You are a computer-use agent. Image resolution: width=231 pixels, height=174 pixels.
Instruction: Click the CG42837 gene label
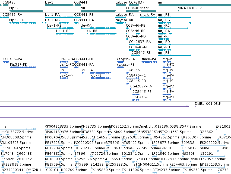[x=137, y=2]
